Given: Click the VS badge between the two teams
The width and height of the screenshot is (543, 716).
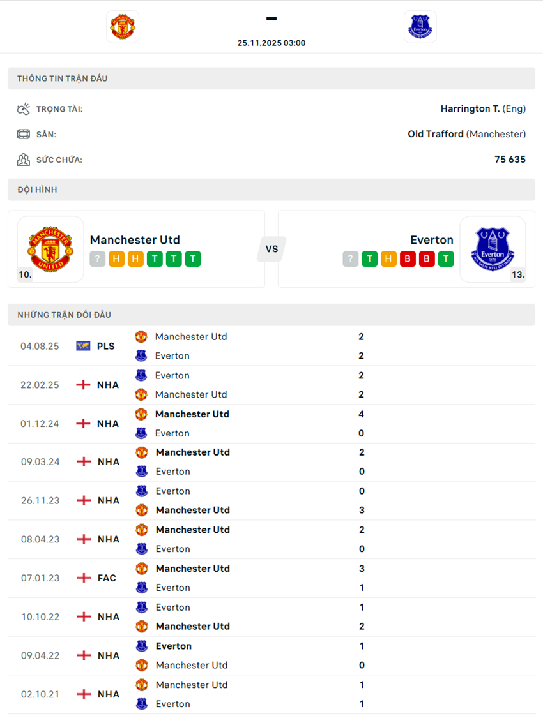Looking at the screenshot, I should tap(271, 249).
